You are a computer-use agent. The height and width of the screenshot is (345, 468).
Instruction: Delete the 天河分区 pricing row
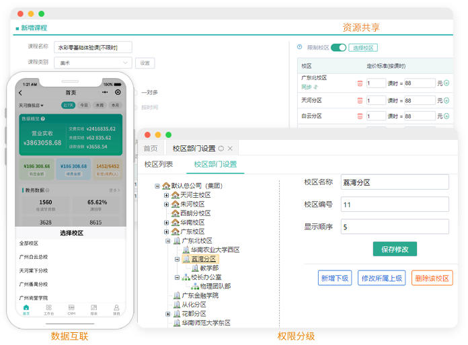click(360, 101)
